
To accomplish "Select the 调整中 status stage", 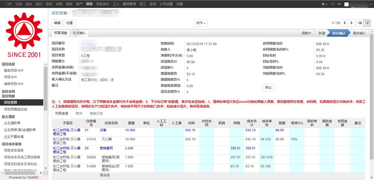I will [x=306, y=33].
